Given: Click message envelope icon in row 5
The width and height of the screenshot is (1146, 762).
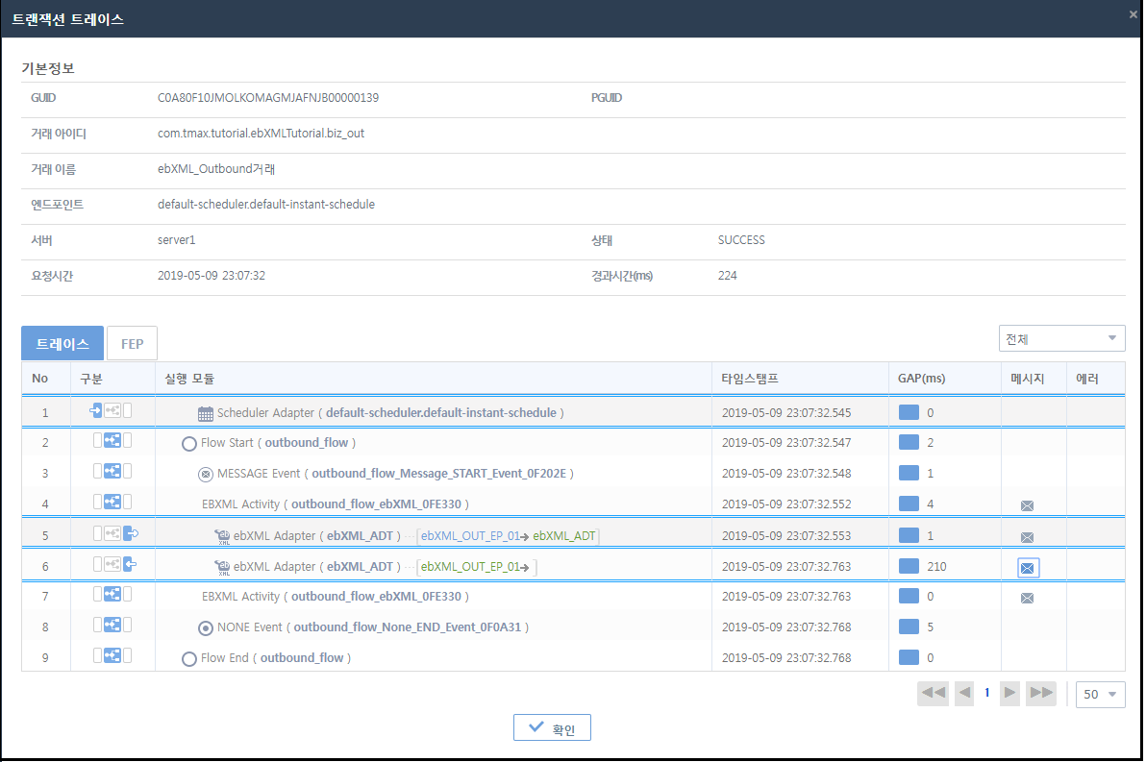Looking at the screenshot, I should tap(1027, 537).
